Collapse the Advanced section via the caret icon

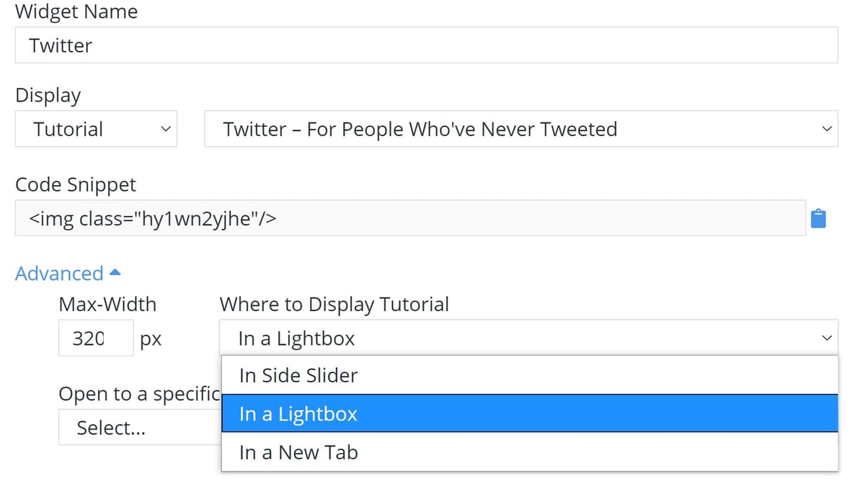tap(116, 271)
